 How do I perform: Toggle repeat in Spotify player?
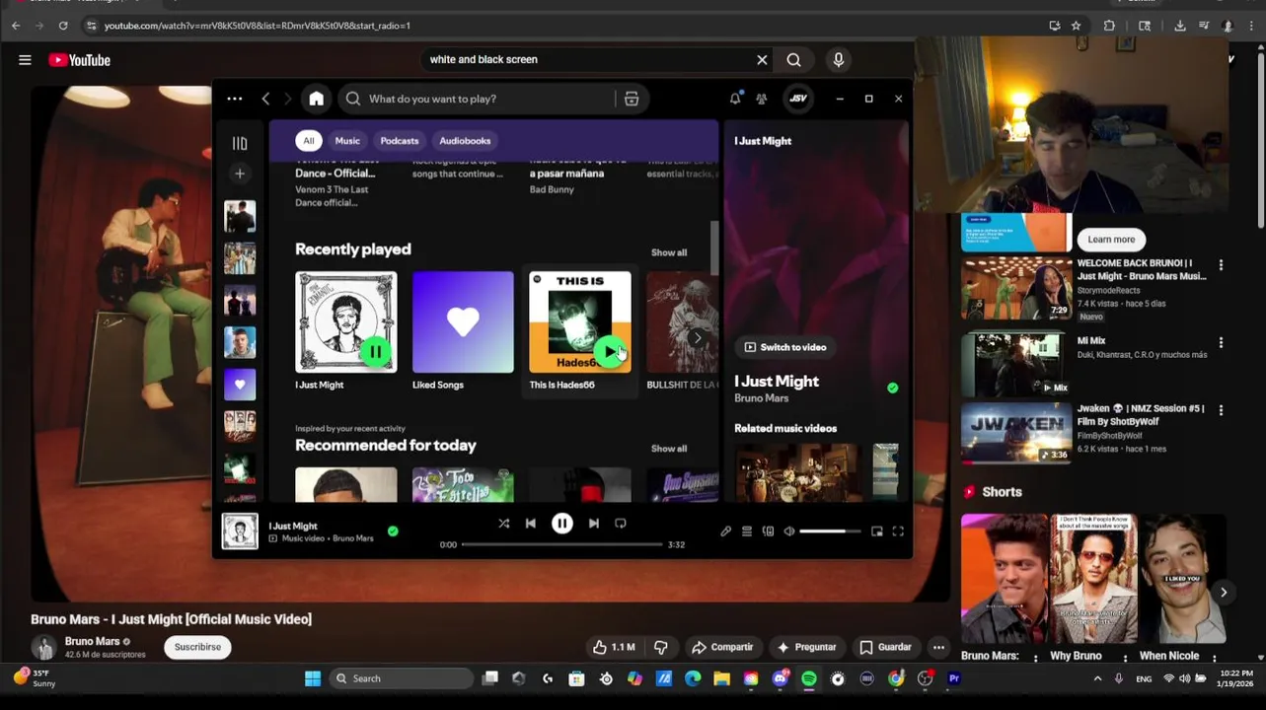[x=620, y=524]
